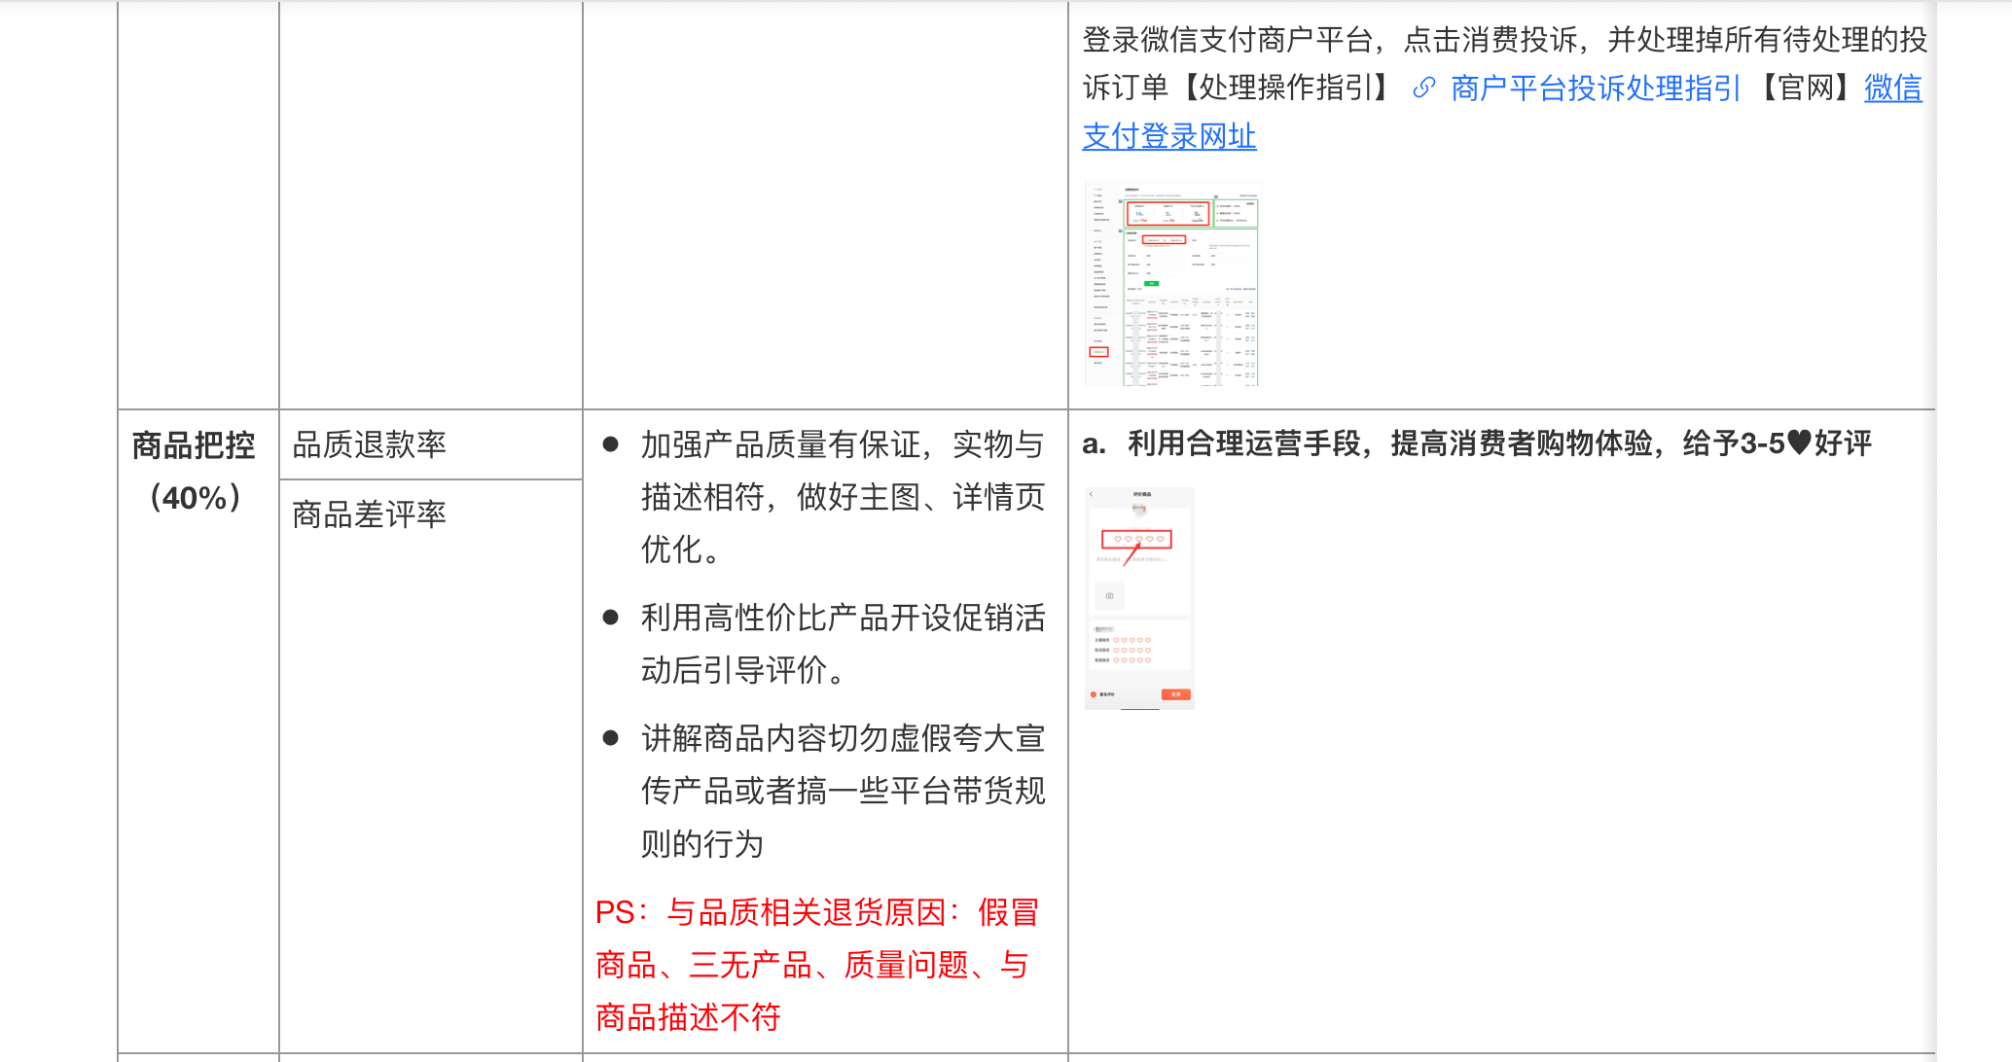Image resolution: width=2012 pixels, height=1062 pixels.
Task: Click the bullet before 讲解商品内容切勿虚假
Action: click(x=611, y=738)
